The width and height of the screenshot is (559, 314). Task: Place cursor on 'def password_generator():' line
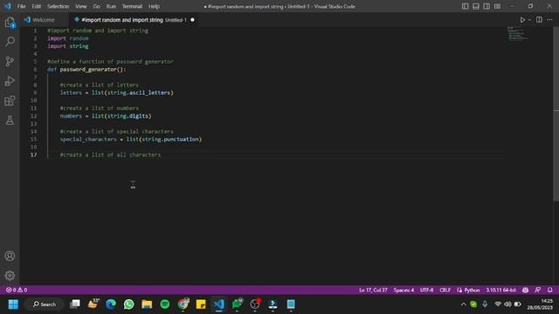[x=86, y=70]
